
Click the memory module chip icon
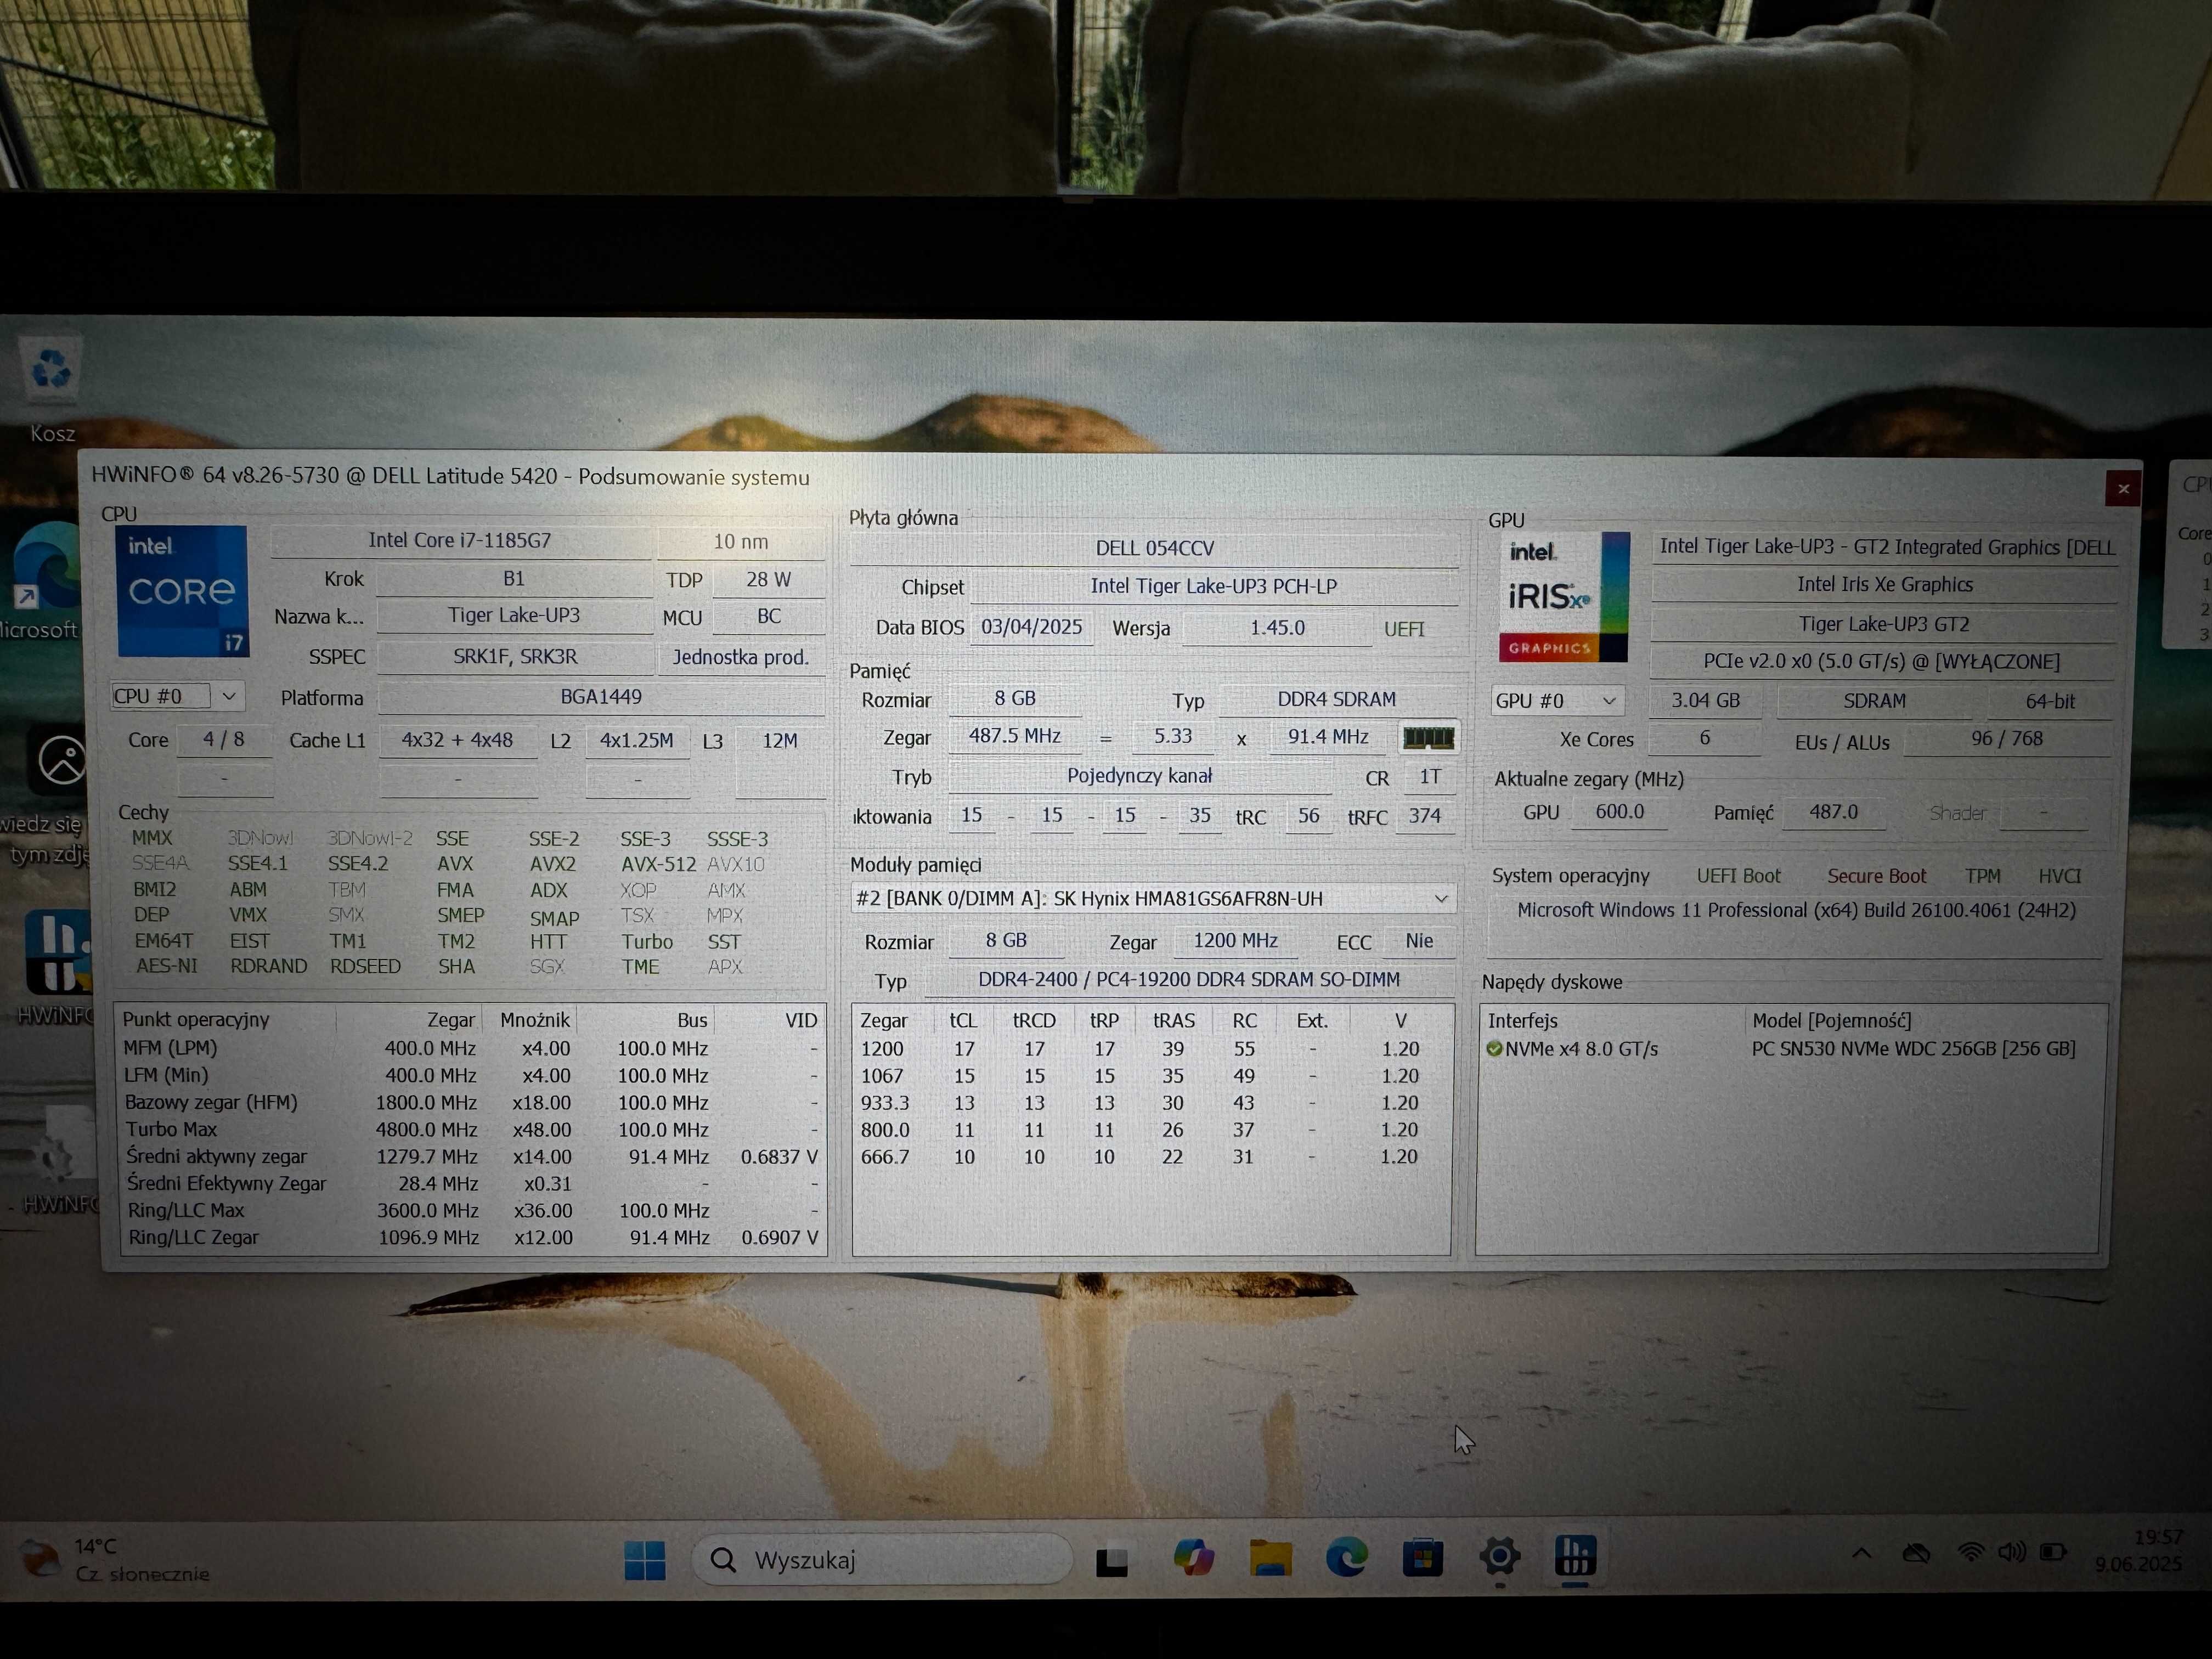click(1428, 738)
